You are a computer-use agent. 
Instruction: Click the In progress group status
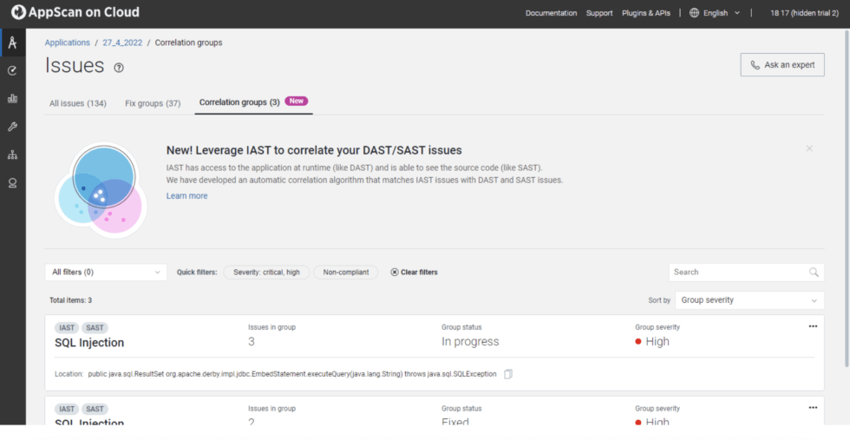point(470,342)
